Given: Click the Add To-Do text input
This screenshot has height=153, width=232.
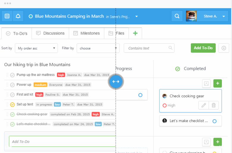Looking at the screenshot, I should click(62, 141).
